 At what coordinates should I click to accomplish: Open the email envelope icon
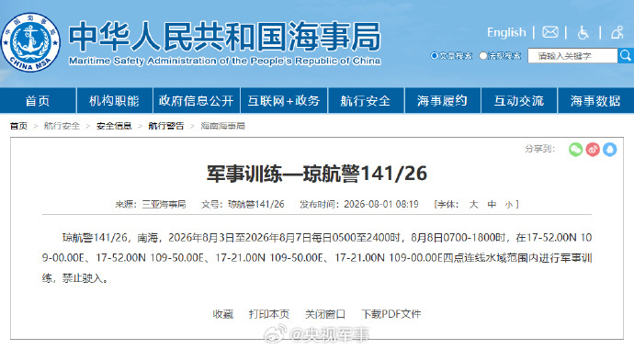550,32
